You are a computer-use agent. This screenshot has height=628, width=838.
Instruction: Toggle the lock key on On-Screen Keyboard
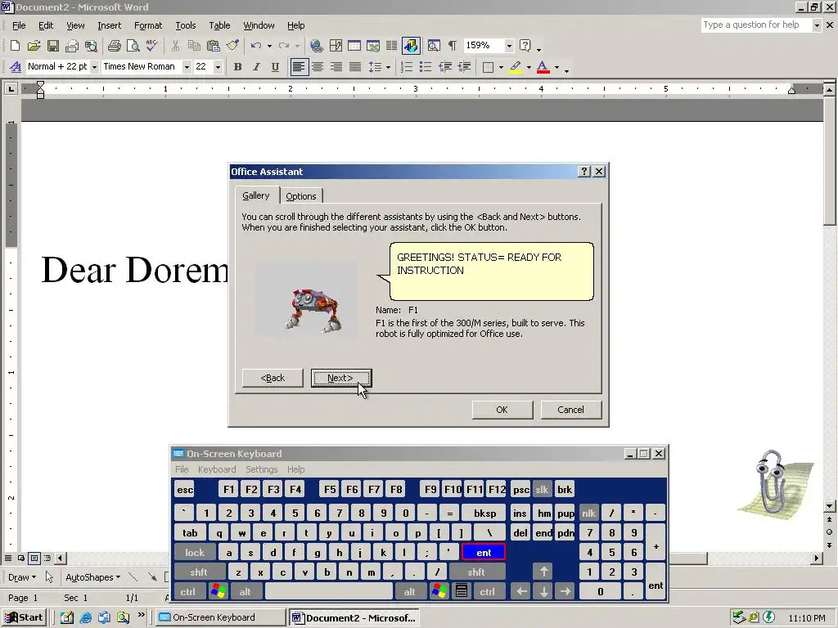(195, 553)
